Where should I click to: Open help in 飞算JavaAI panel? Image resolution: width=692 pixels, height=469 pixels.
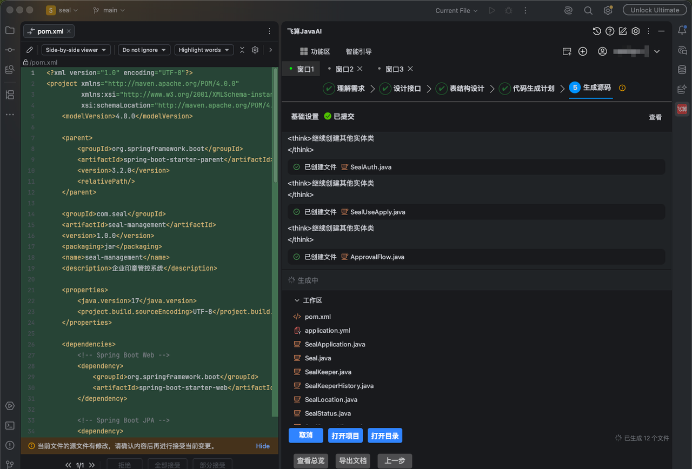pos(610,31)
